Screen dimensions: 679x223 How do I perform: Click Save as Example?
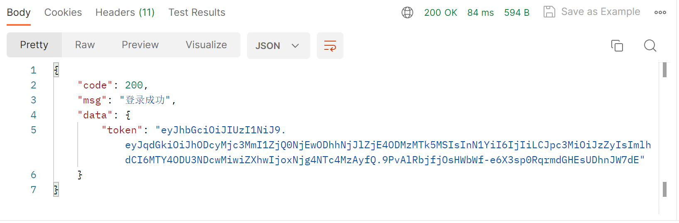point(601,12)
